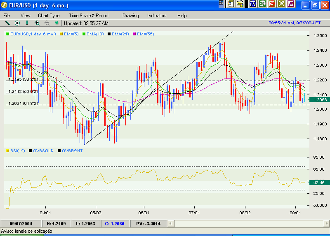Click the horizontal scrollbar right arrow
The width and height of the screenshot is (330, 236).
tap(325, 224)
